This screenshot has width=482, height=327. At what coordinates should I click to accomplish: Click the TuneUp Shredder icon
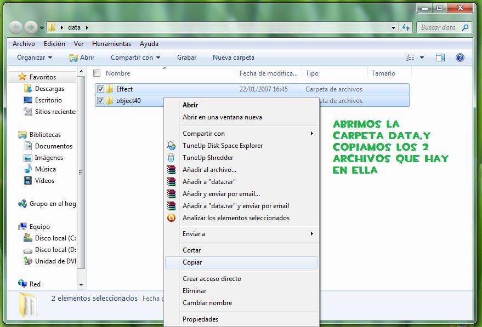coord(171,158)
